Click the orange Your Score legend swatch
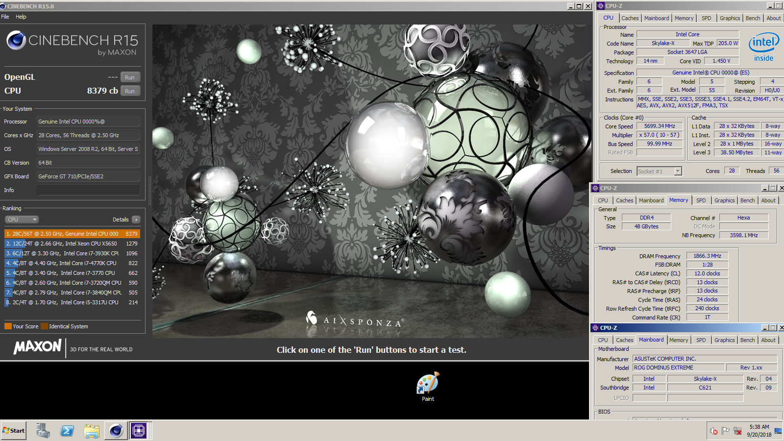Viewport: 784px width, 441px height. point(8,326)
